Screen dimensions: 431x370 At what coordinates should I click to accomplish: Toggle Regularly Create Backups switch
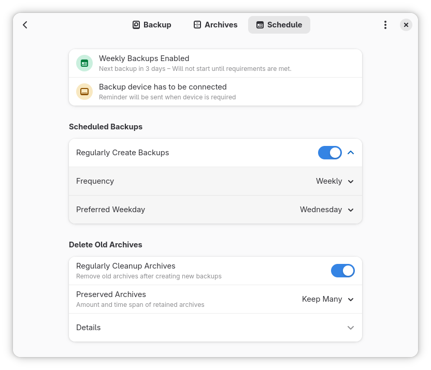330,153
